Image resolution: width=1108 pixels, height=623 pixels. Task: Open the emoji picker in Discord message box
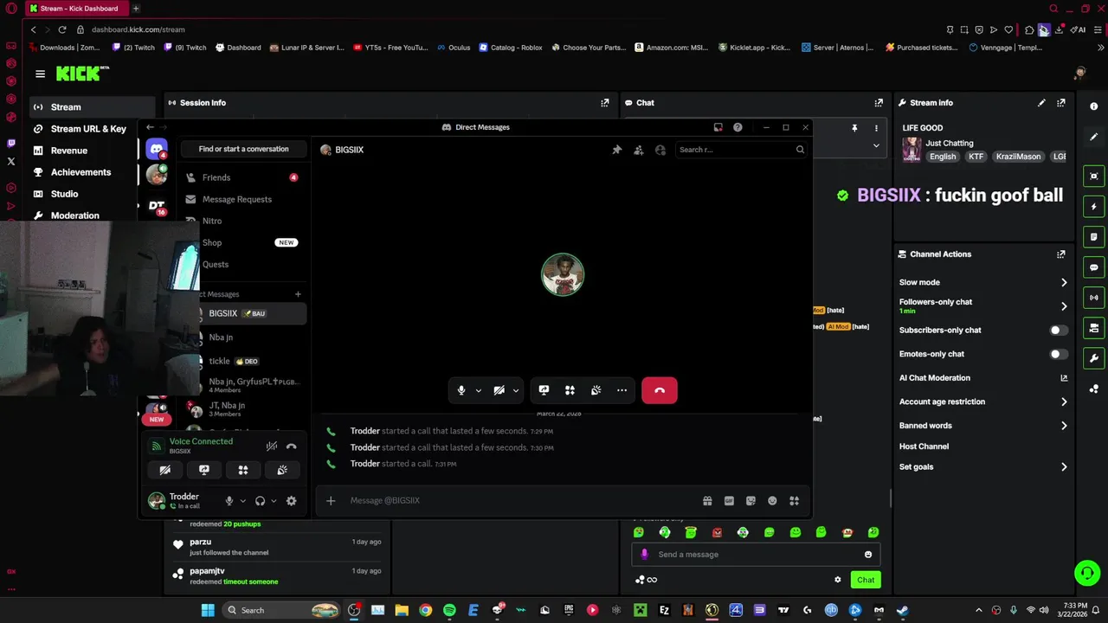click(772, 500)
